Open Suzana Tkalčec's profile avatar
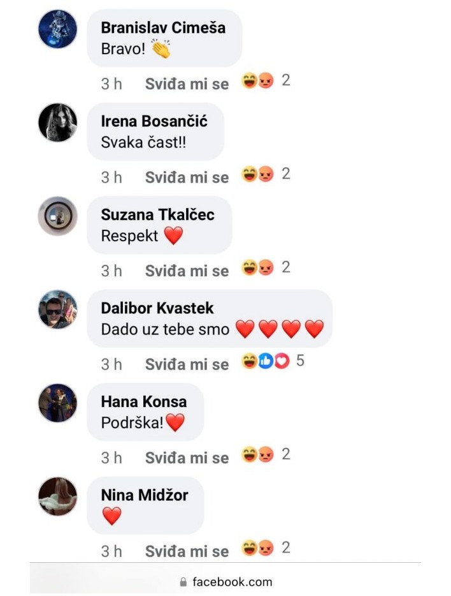The width and height of the screenshot is (451, 596). click(58, 216)
